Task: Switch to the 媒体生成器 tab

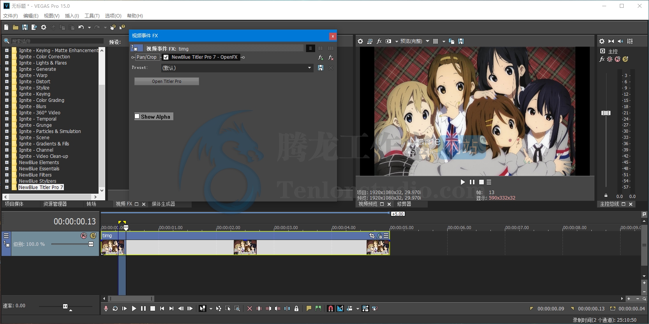Action: 163,204
